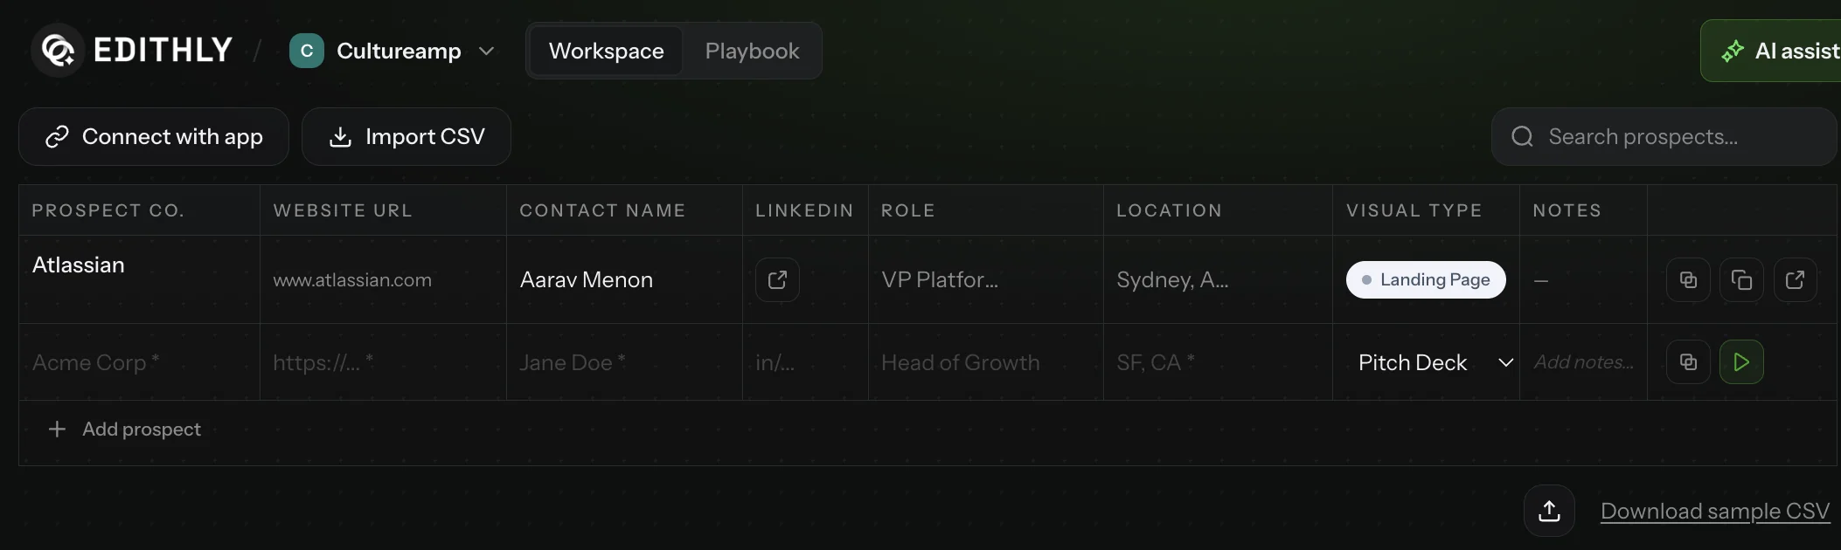Image resolution: width=1841 pixels, height=550 pixels.
Task: Click the Head of Growth role input
Action: pyautogui.click(x=986, y=362)
